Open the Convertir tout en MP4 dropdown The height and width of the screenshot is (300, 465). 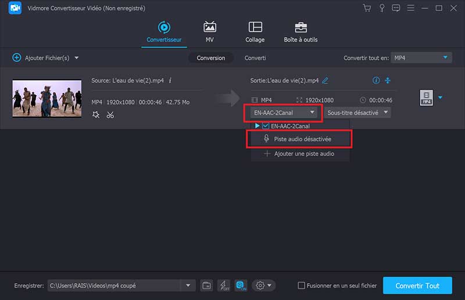coord(421,58)
